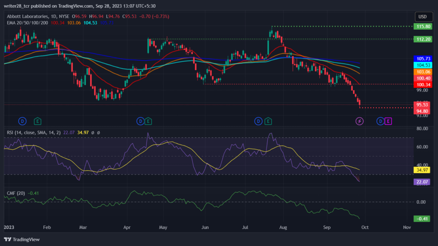Click the green -0.41 CMF axis label
This screenshot has width=438, height=246.
tap(422, 219)
